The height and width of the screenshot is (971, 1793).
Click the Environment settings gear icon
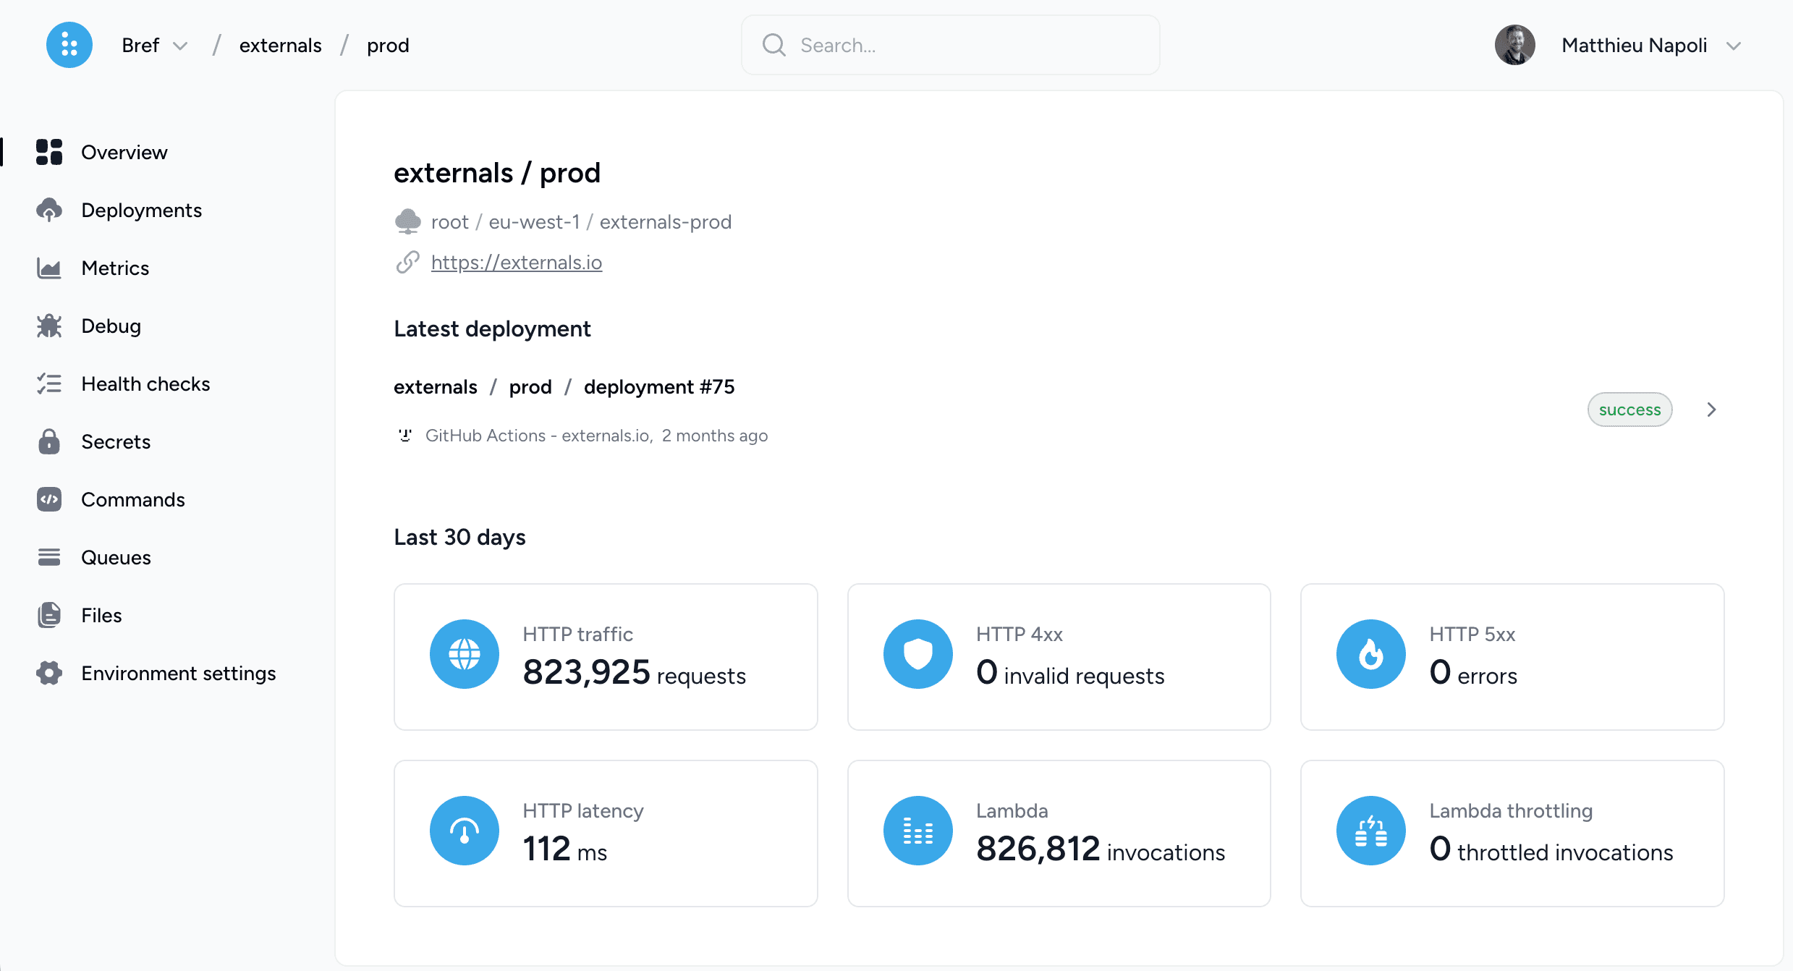(49, 673)
